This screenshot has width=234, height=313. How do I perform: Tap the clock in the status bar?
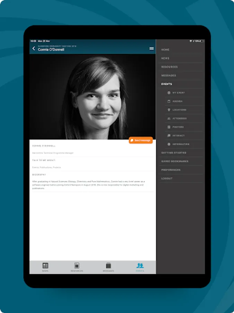(x=33, y=41)
